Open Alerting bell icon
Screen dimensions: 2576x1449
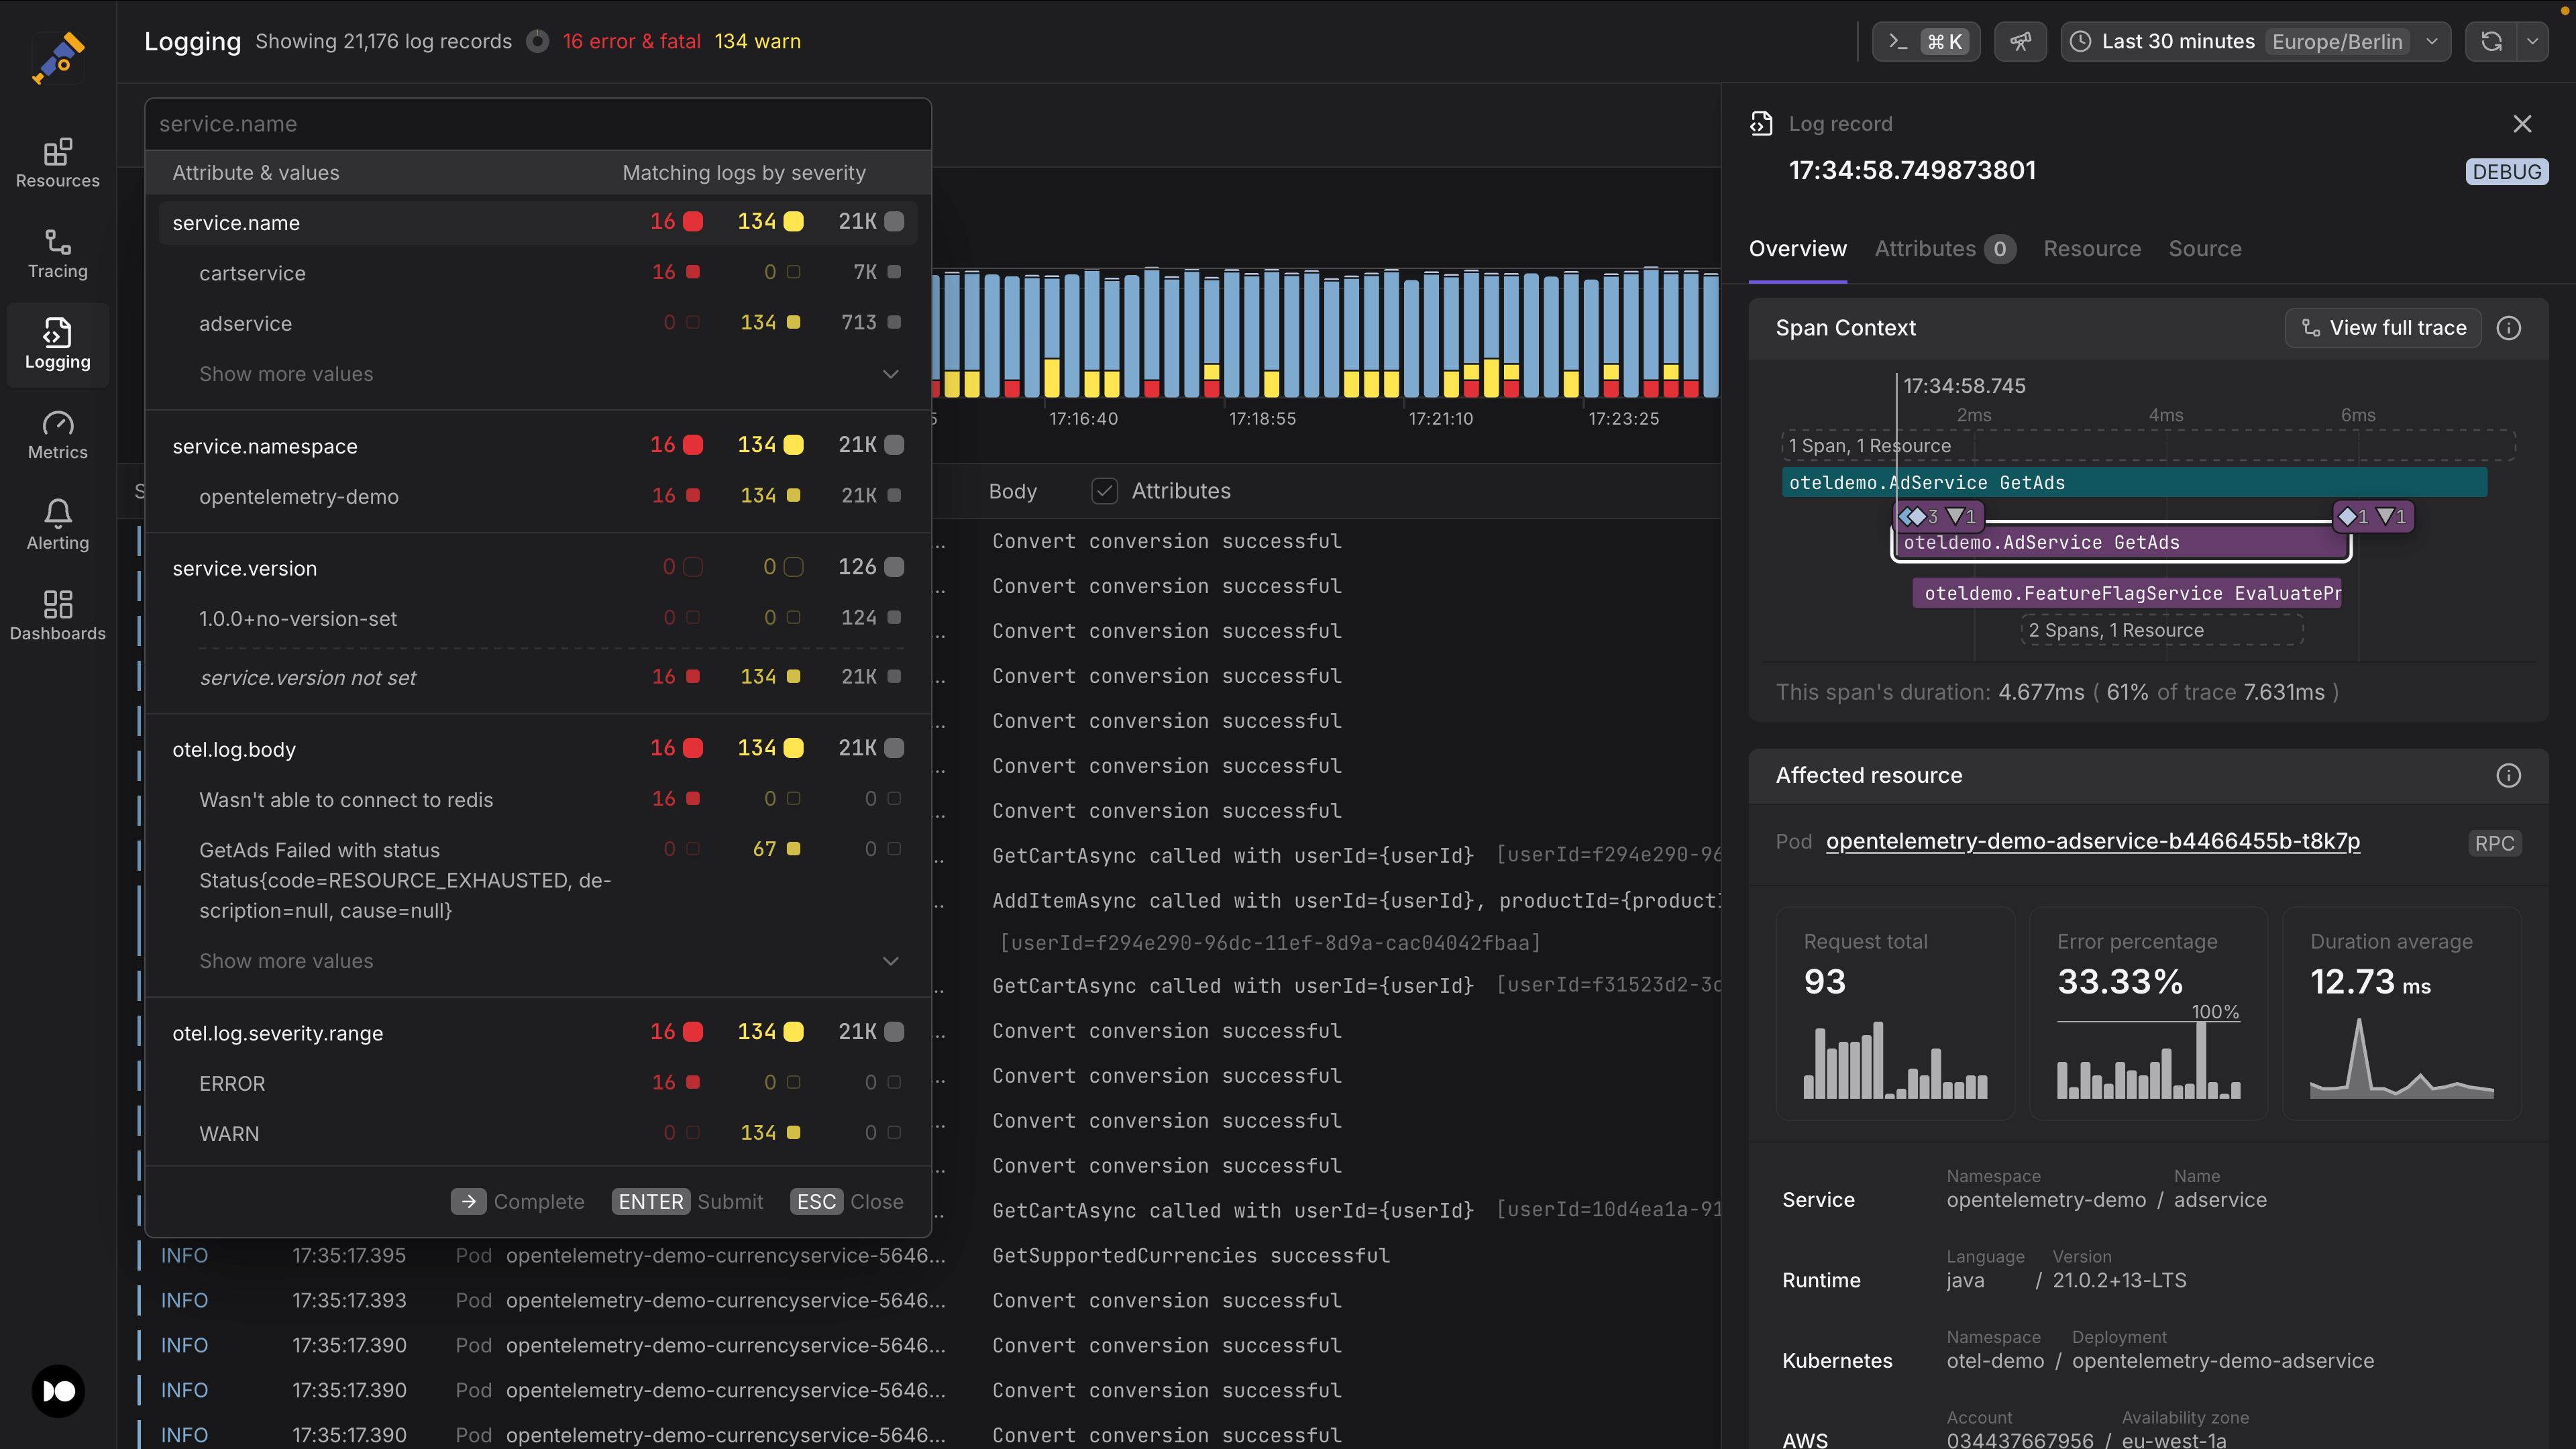(57, 525)
